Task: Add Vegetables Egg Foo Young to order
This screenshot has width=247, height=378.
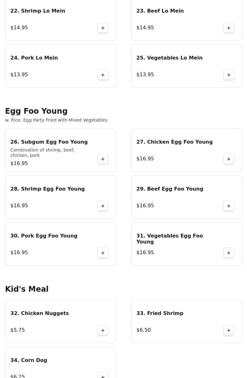Action: (x=229, y=253)
